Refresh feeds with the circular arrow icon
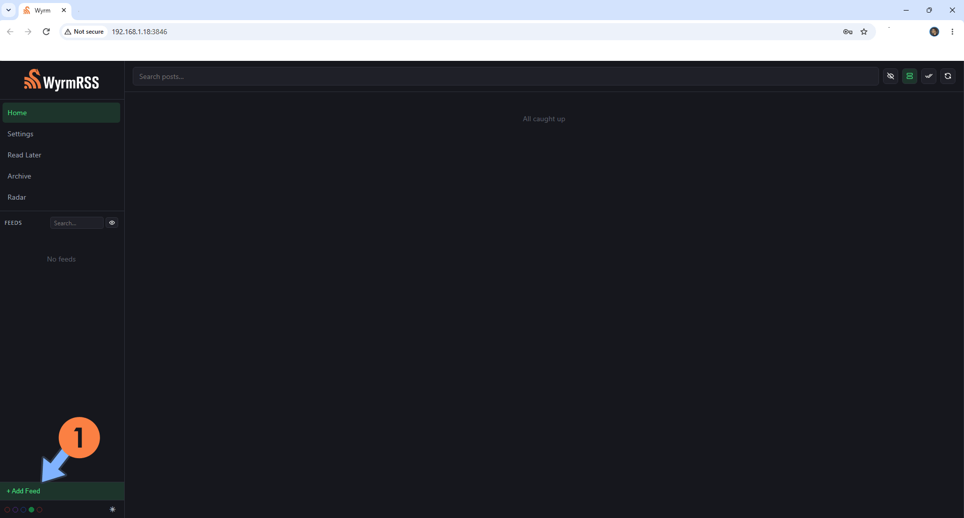 coord(948,76)
